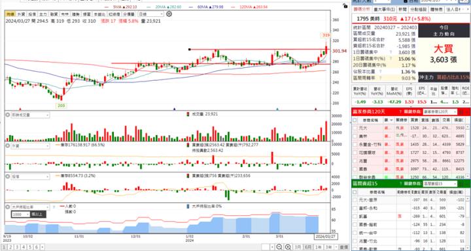Open the 日線 period dropdown

pyautogui.click(x=150, y=14)
